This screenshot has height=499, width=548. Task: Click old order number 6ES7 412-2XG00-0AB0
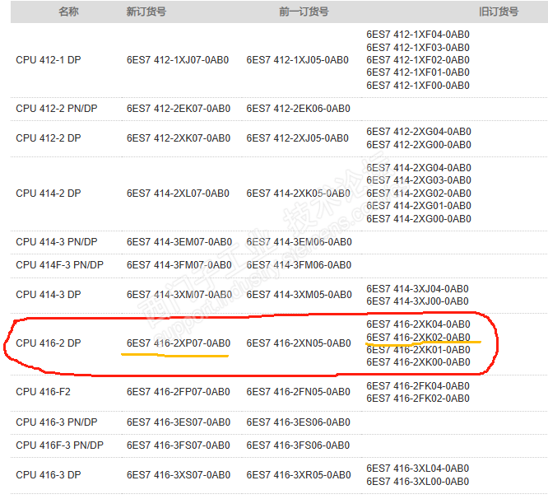click(x=419, y=144)
